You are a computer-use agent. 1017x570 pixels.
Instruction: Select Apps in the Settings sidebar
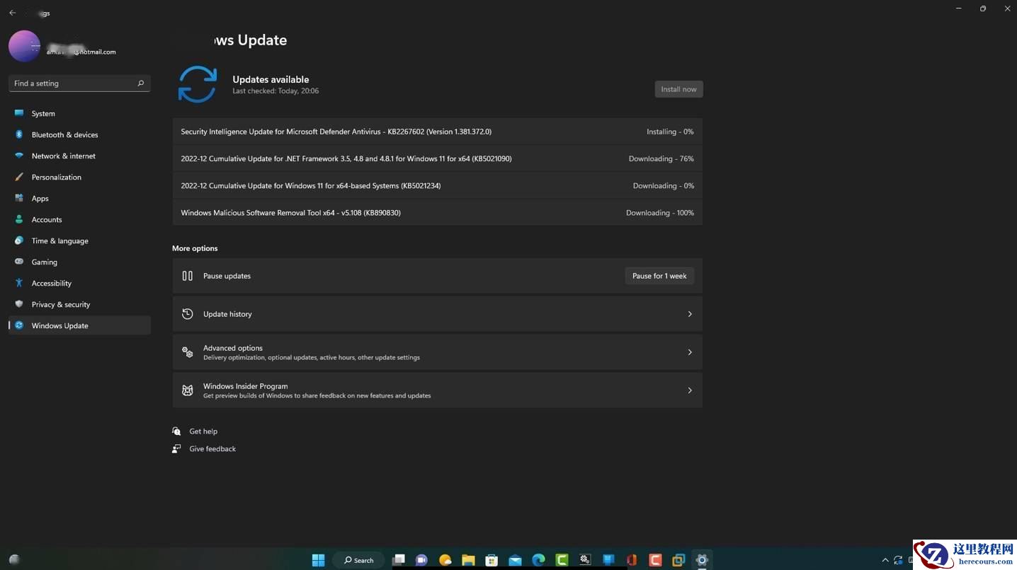40,198
